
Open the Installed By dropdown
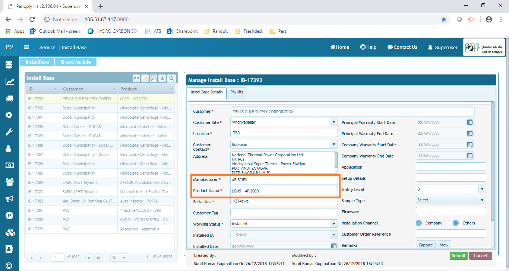(334, 235)
